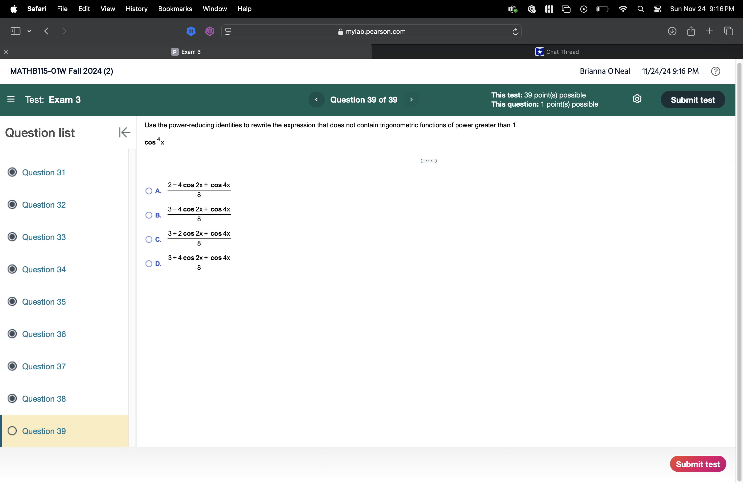Open test settings gear icon
Image resolution: width=743 pixels, height=483 pixels.
point(637,99)
